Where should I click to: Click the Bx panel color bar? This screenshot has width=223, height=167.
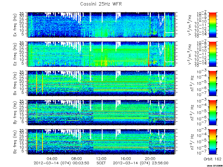213,83
